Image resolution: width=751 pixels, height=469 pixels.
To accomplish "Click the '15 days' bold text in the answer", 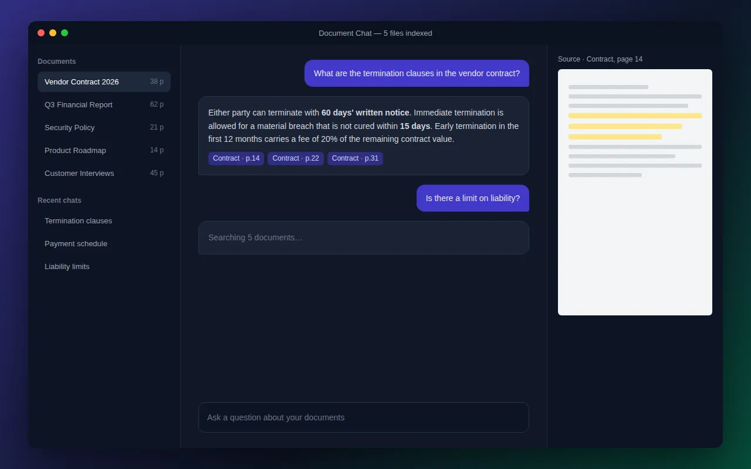I will coord(415,126).
